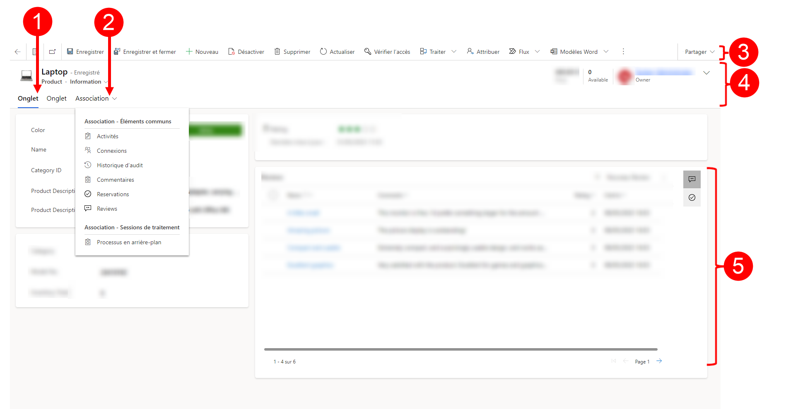Image resolution: width=786 pixels, height=409 pixels.
Task: Switch to the second Onglet tab
Action: click(x=57, y=99)
